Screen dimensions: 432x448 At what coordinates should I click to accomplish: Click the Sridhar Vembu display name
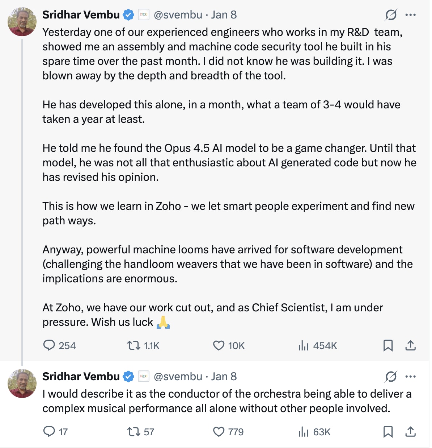click(81, 14)
